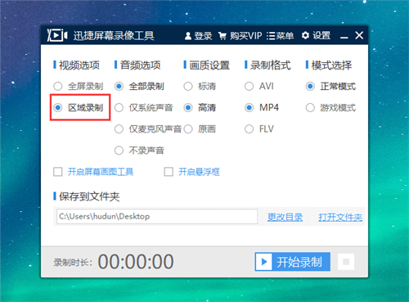Minimize the recorder window
Viewport: 409px width, 302px height.
pos(344,36)
